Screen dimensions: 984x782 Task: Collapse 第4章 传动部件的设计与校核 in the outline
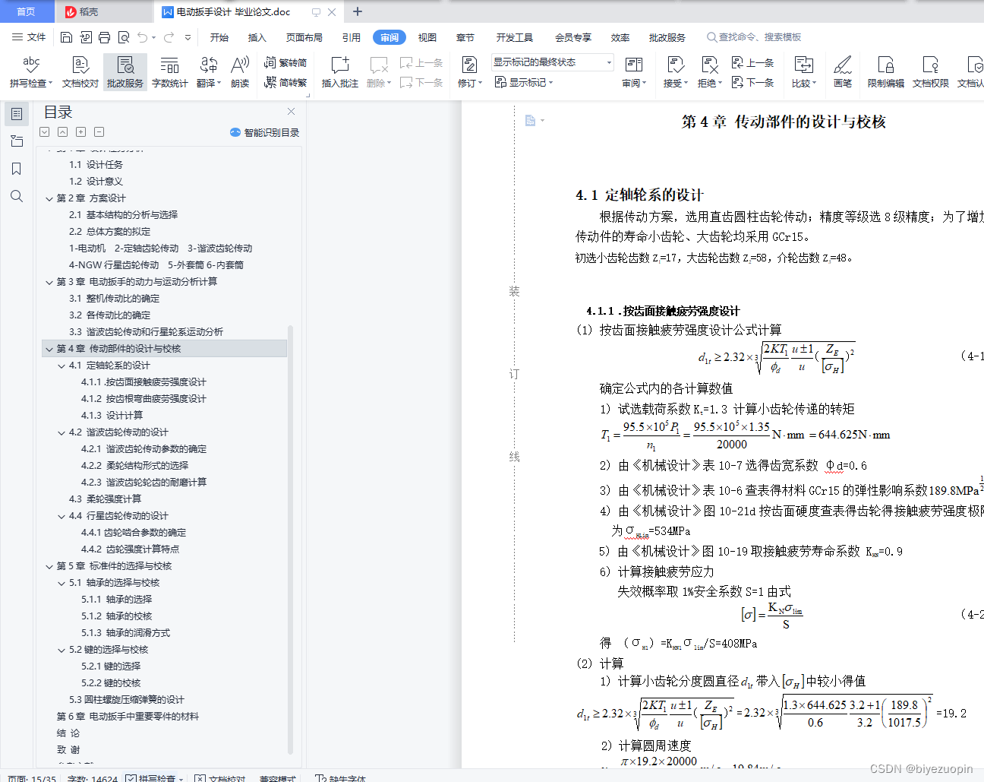coord(49,348)
